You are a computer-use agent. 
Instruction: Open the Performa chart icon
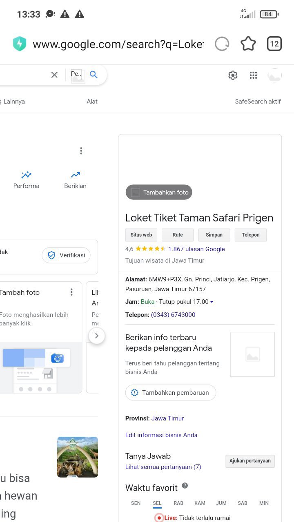point(27,175)
